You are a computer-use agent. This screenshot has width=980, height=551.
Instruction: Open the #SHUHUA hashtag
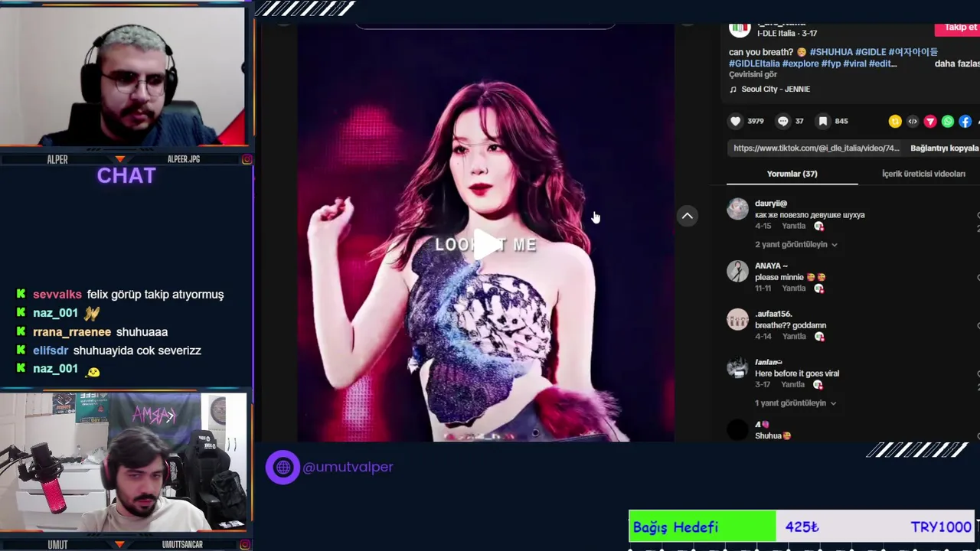pyautogui.click(x=831, y=52)
